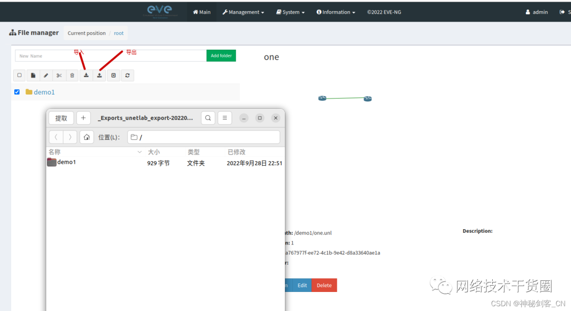The height and width of the screenshot is (311, 571).
Task: Click the cut scissors icon
Action: tap(59, 76)
